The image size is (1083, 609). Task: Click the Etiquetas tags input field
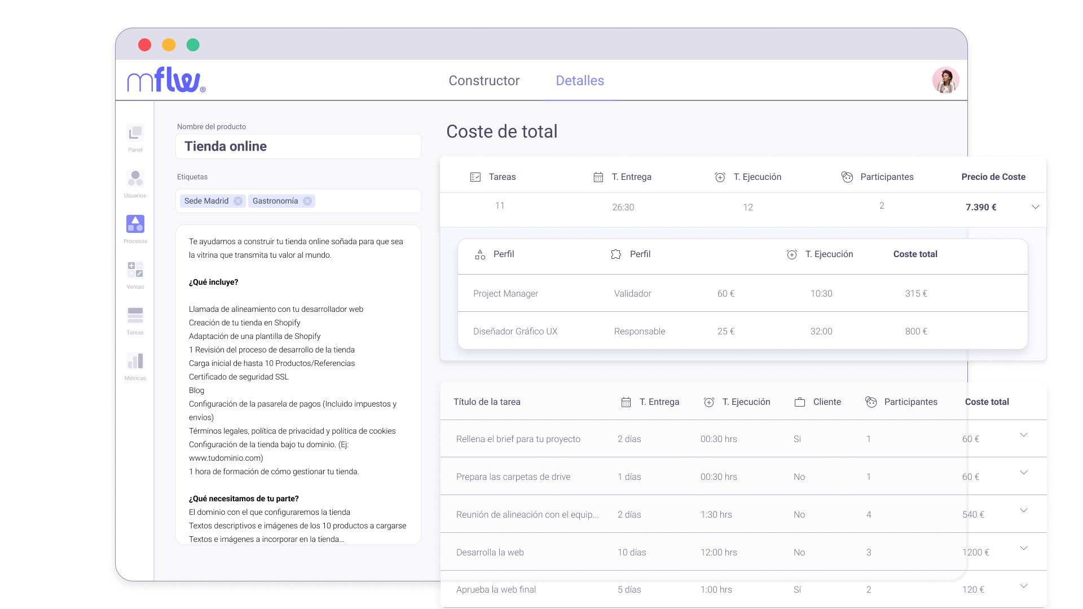298,201
